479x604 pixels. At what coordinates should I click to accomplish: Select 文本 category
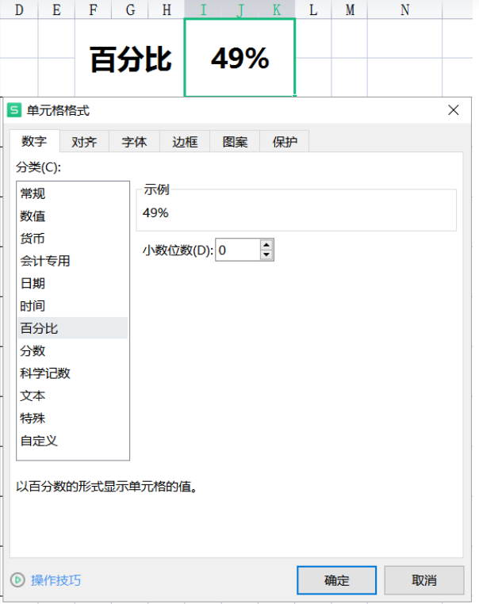[72, 396]
